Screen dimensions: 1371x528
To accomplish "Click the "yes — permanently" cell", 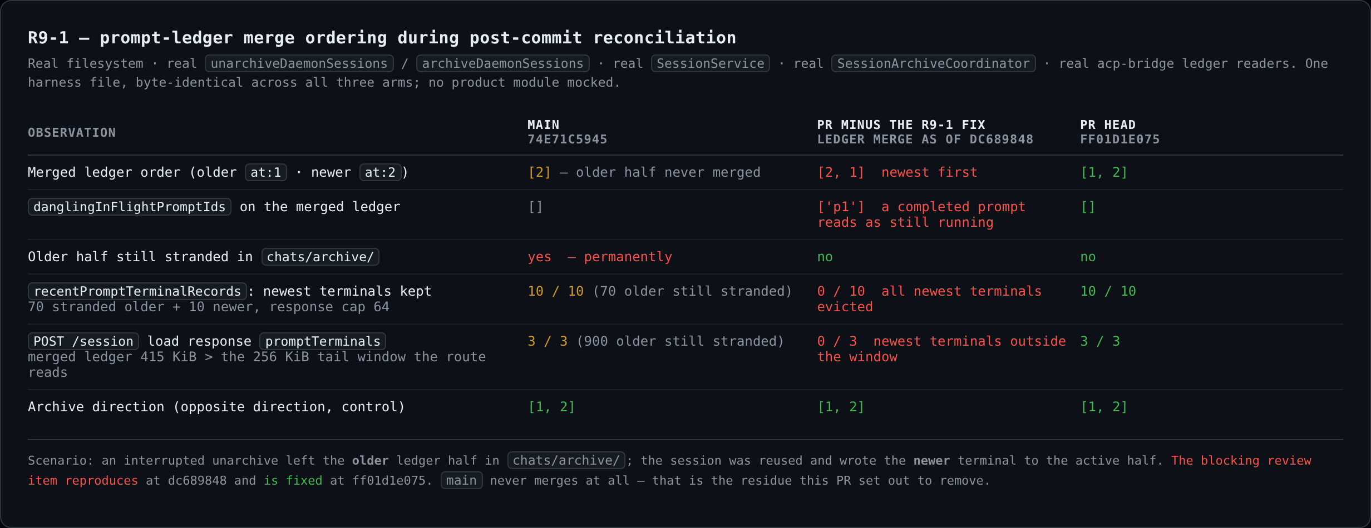I will tap(600, 257).
